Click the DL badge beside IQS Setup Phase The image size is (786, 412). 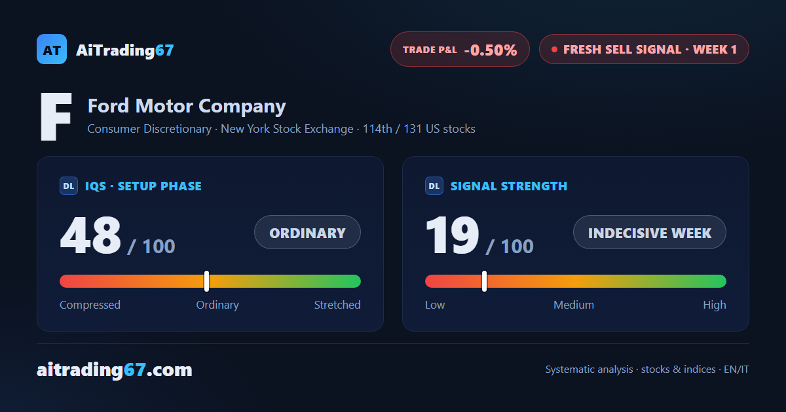coord(69,186)
